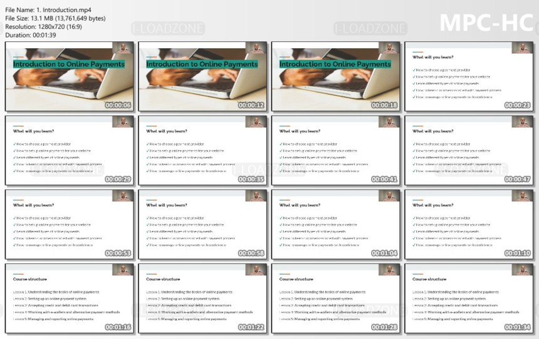Click the 00:01:34 timestamp label
This screenshot has height=339, width=539.
(517, 327)
